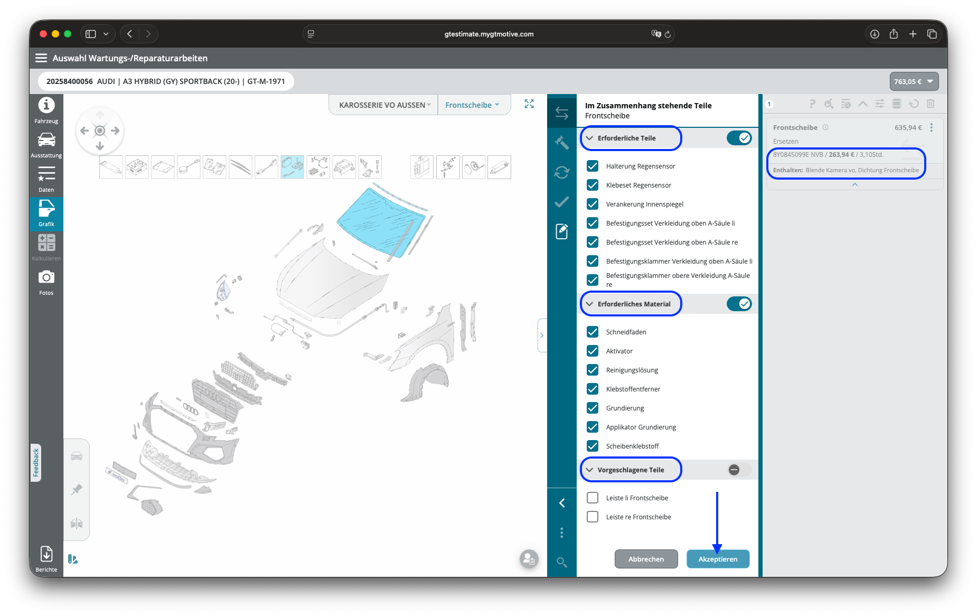
Task: Check the Leiste li Frontscheibe checkbox
Action: tap(593, 498)
